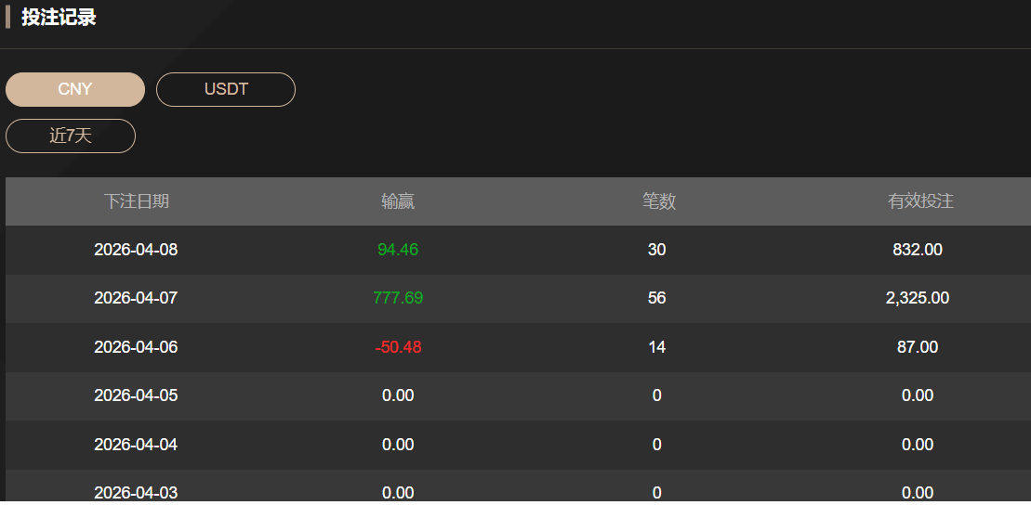The width and height of the screenshot is (1031, 505).
Task: Open the 近7天 date range filter
Action: click(71, 136)
